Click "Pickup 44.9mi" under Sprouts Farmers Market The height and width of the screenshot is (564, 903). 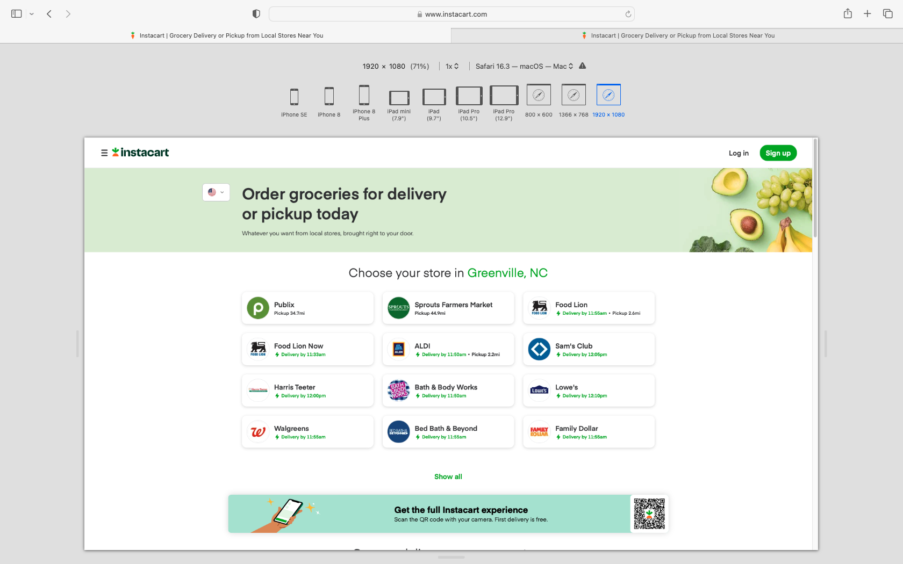(x=430, y=313)
